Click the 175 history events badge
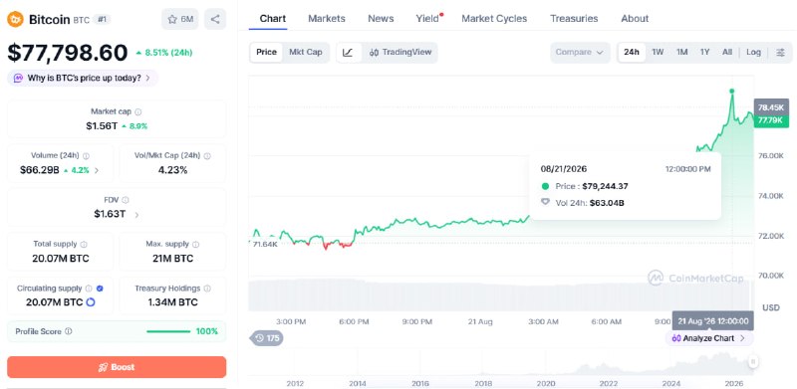Screen dimensions: 797x389 (x=267, y=338)
